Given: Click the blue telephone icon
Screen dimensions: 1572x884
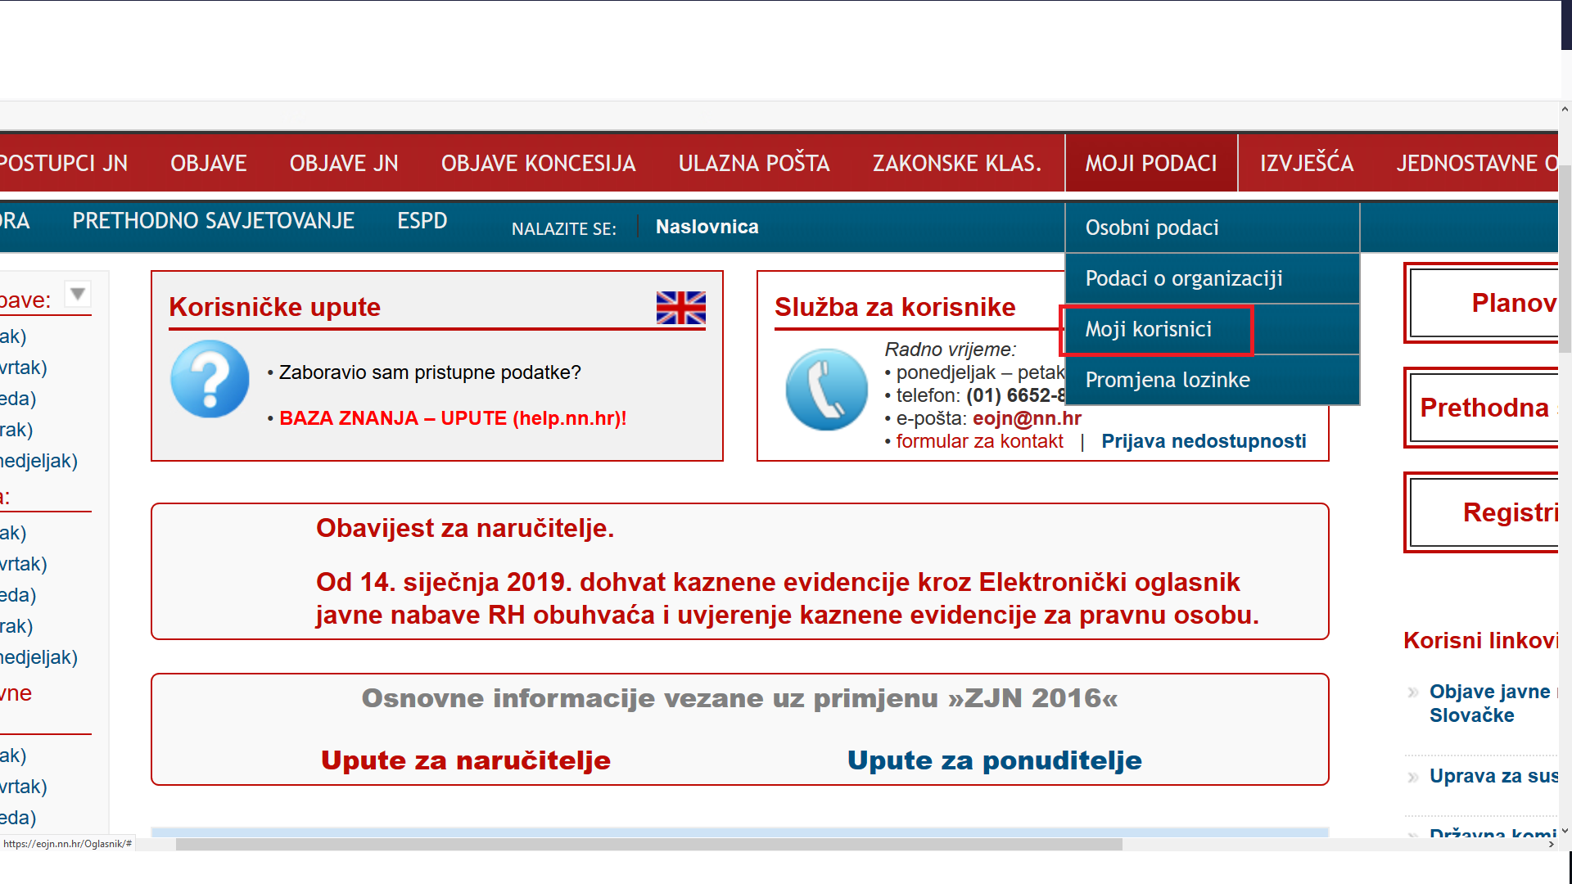Looking at the screenshot, I should pyautogui.click(x=826, y=390).
